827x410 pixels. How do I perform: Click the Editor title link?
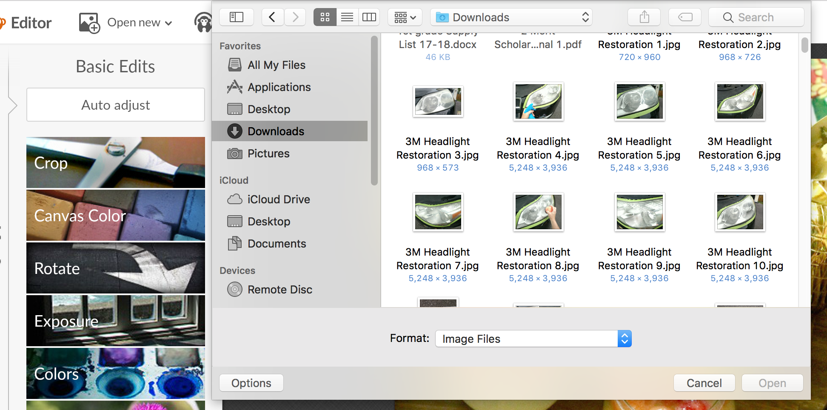31,23
